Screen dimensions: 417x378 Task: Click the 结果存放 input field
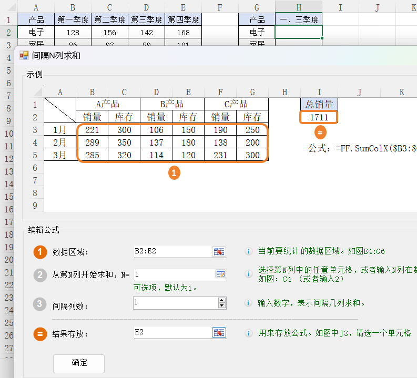(x=172, y=333)
